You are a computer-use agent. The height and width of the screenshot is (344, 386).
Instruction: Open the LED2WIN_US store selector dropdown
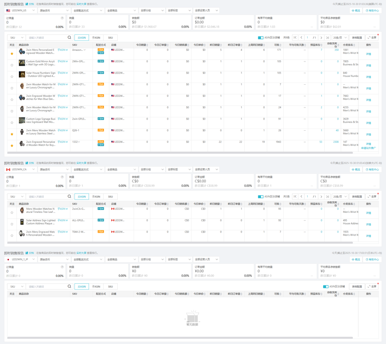pyautogui.click(x=20, y=11)
